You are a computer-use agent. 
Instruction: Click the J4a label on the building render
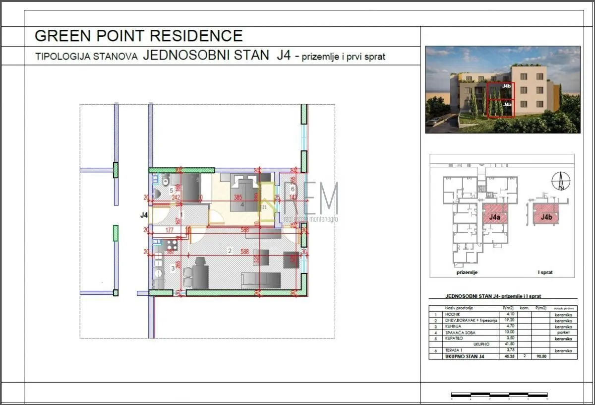click(507, 105)
